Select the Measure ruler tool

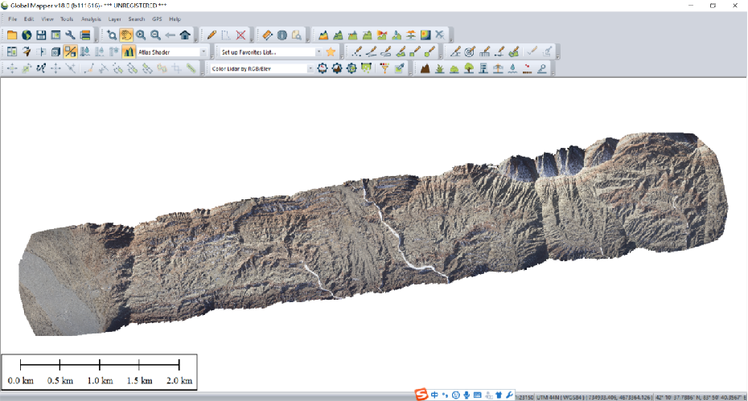pos(268,35)
